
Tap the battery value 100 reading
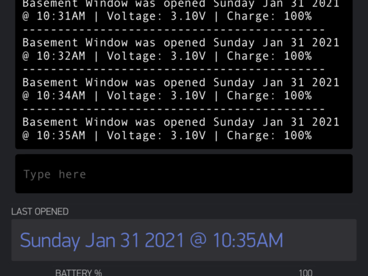305,273
